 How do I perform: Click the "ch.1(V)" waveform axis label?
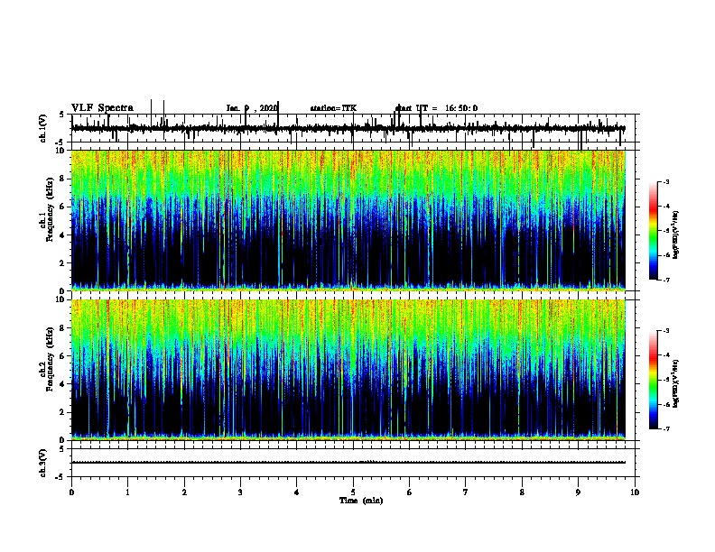tap(43, 128)
